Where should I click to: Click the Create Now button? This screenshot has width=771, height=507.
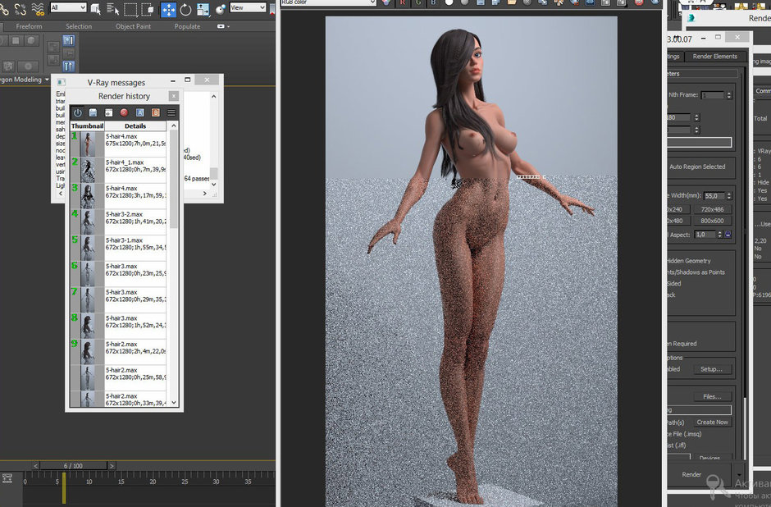tap(712, 422)
